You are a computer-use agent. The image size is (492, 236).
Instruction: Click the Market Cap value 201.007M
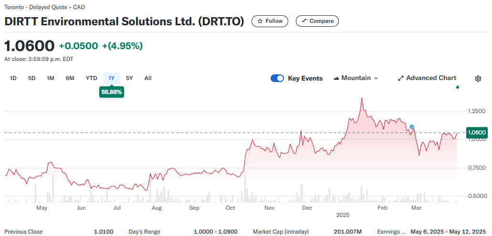coord(348,232)
